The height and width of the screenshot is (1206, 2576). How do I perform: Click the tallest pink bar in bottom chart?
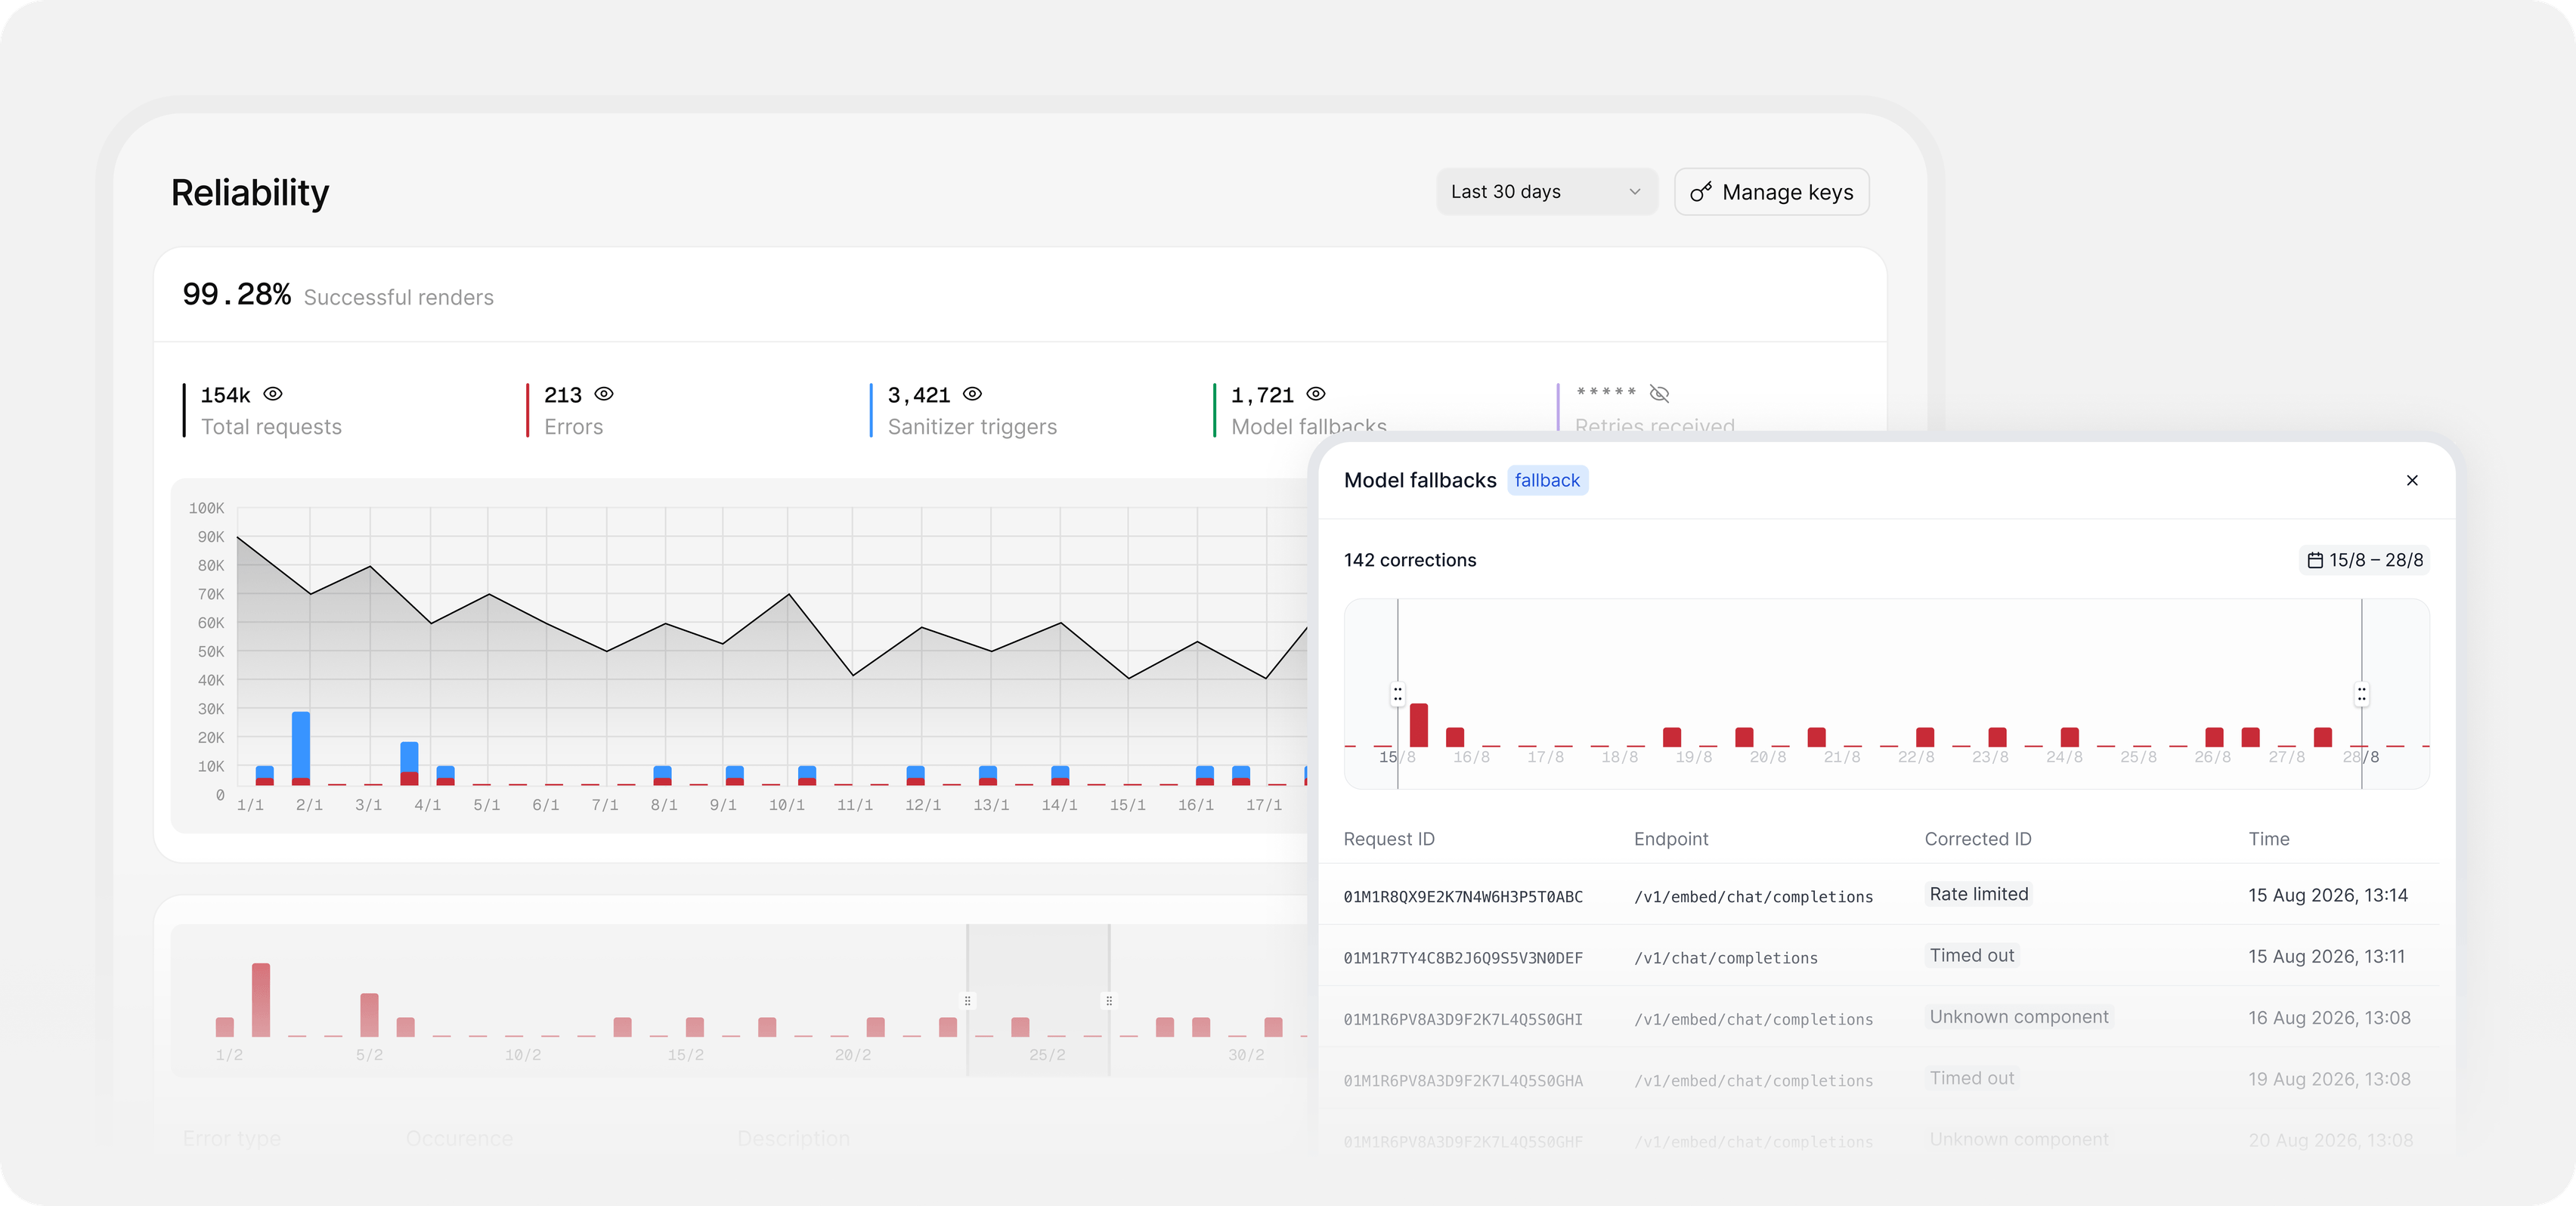click(261, 999)
